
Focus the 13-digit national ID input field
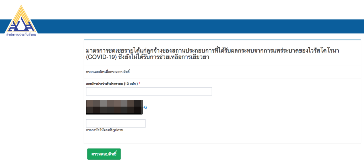[149, 92]
